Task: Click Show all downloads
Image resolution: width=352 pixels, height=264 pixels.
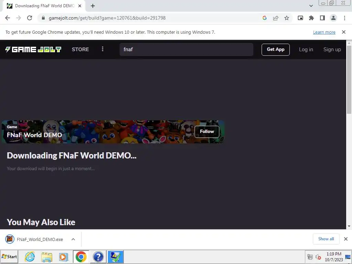Action: (326, 239)
